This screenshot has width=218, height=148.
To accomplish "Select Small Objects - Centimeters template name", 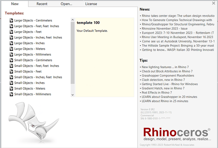I will pos(33,60).
